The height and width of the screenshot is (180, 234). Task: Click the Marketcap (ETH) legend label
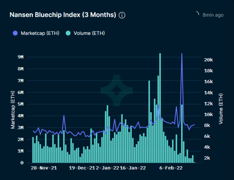coord(40,33)
